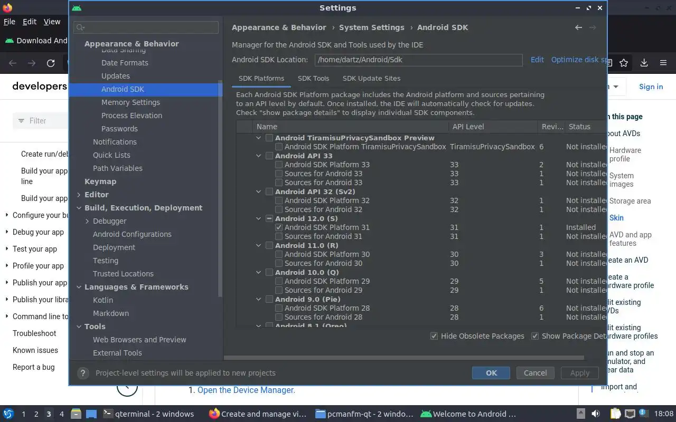The width and height of the screenshot is (676, 422).
Task: Open the clipboard tray icon
Action: 615,414
